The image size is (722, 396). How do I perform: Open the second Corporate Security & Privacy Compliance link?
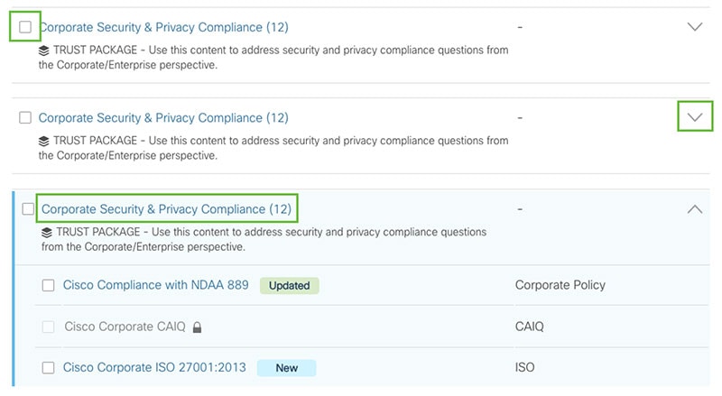point(163,118)
